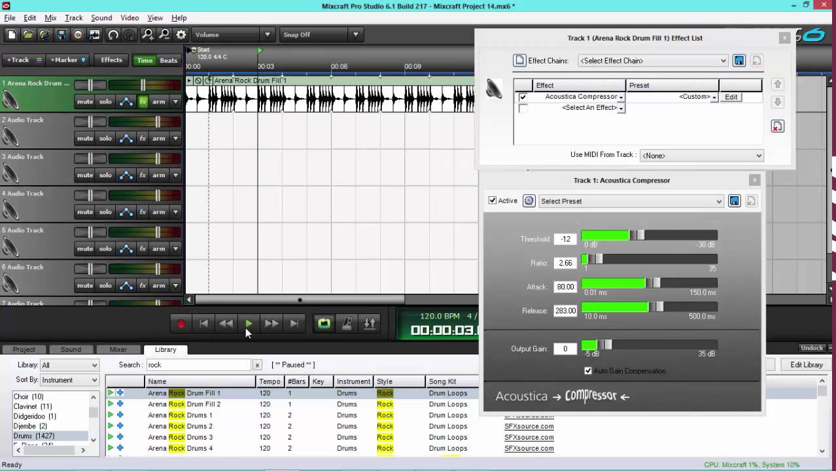
Task: Open the Help menu
Action: click(179, 18)
